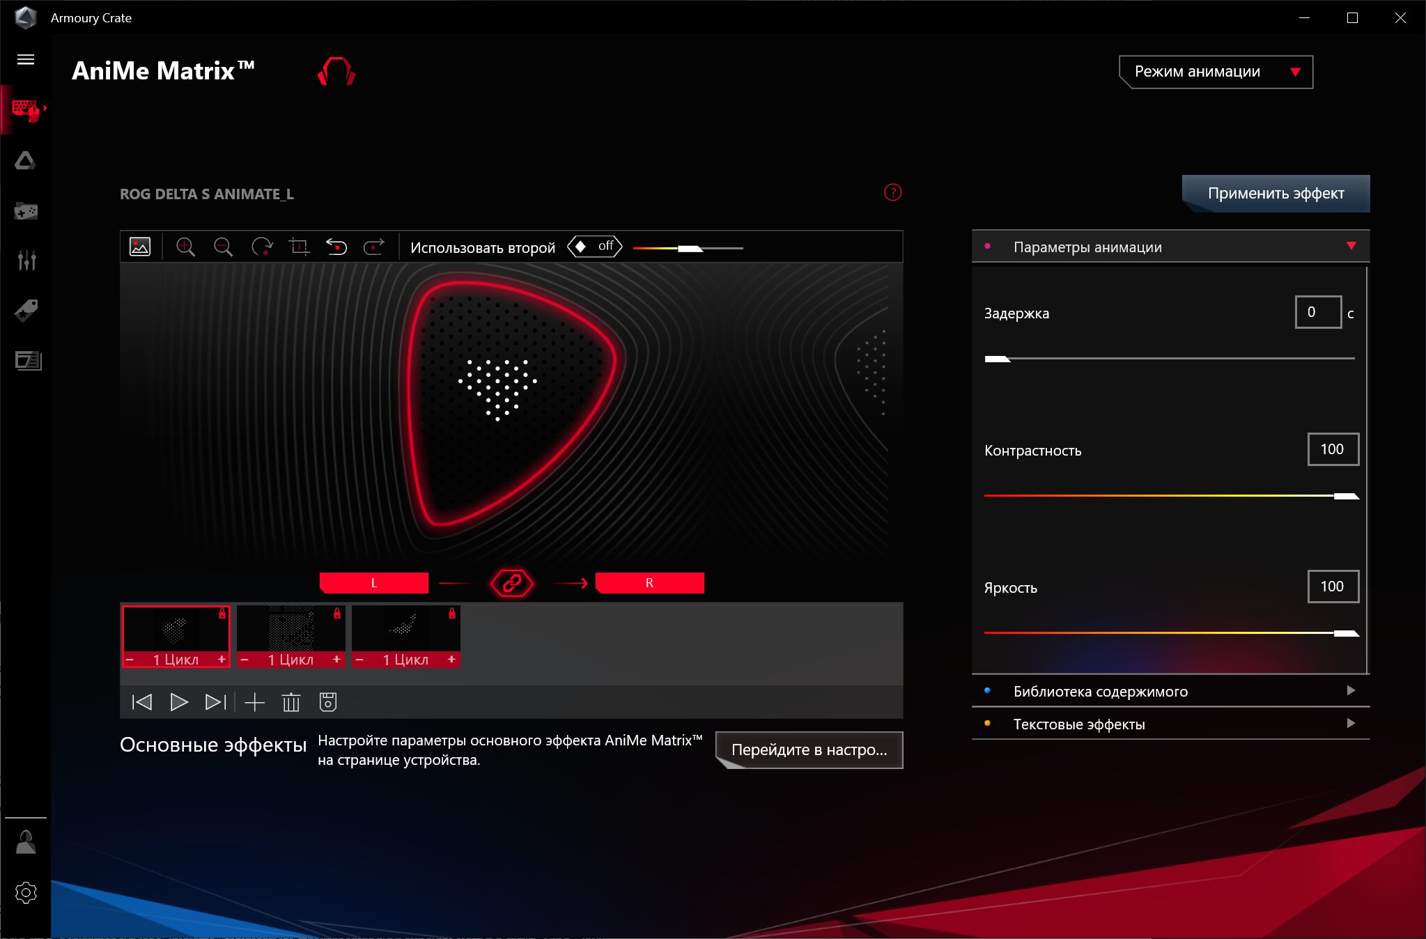Click the Armoury Crate logo in title bar
The width and height of the screenshot is (1426, 939).
coord(26,17)
